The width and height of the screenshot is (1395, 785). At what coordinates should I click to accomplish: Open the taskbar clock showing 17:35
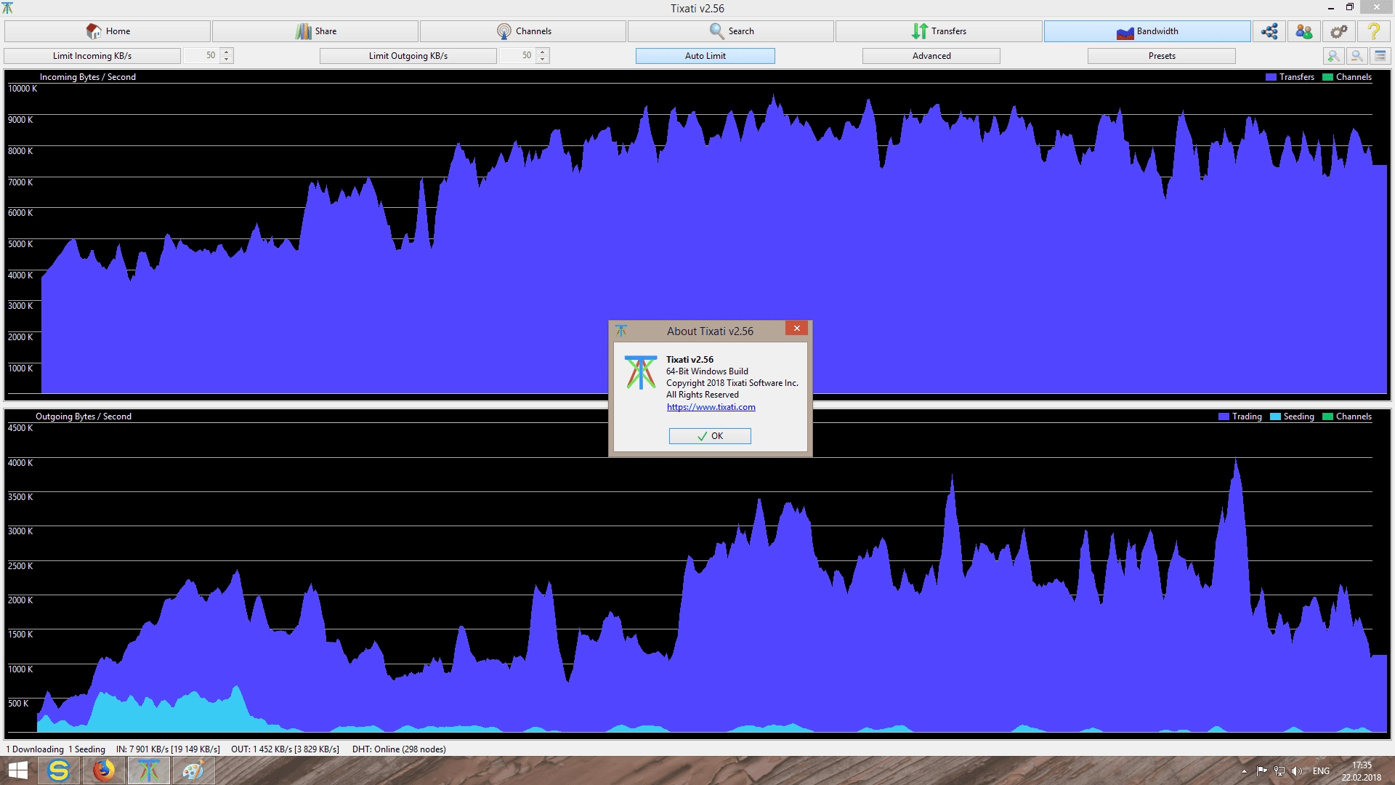coord(1362,771)
